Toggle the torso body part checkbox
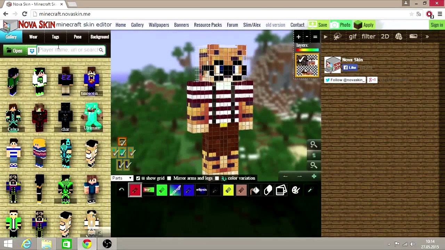 122,153
